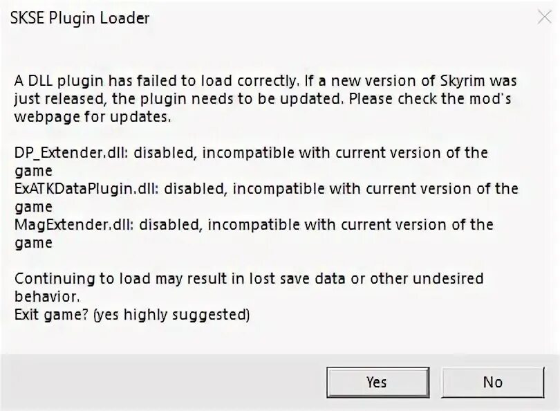This screenshot has height=411, width=560.
Task: Click the 'Continuing to load may result' line
Action: point(249,278)
